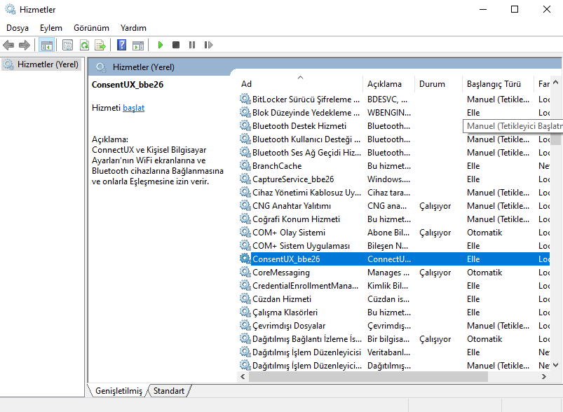
Task: Toggle the Show/Hide Console Tree icon
Action: pos(47,45)
